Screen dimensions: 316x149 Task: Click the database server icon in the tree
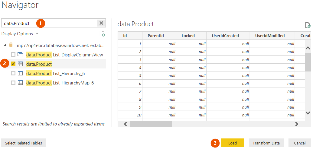click(11, 45)
